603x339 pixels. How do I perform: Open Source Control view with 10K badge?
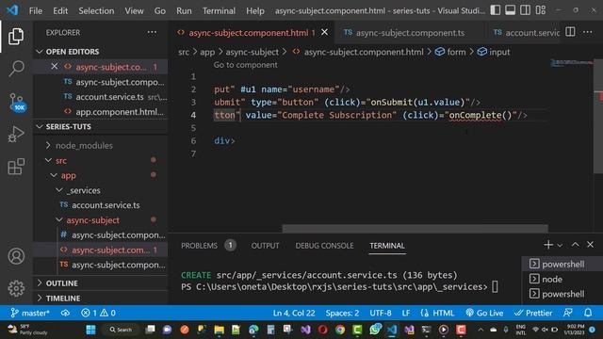point(16,103)
